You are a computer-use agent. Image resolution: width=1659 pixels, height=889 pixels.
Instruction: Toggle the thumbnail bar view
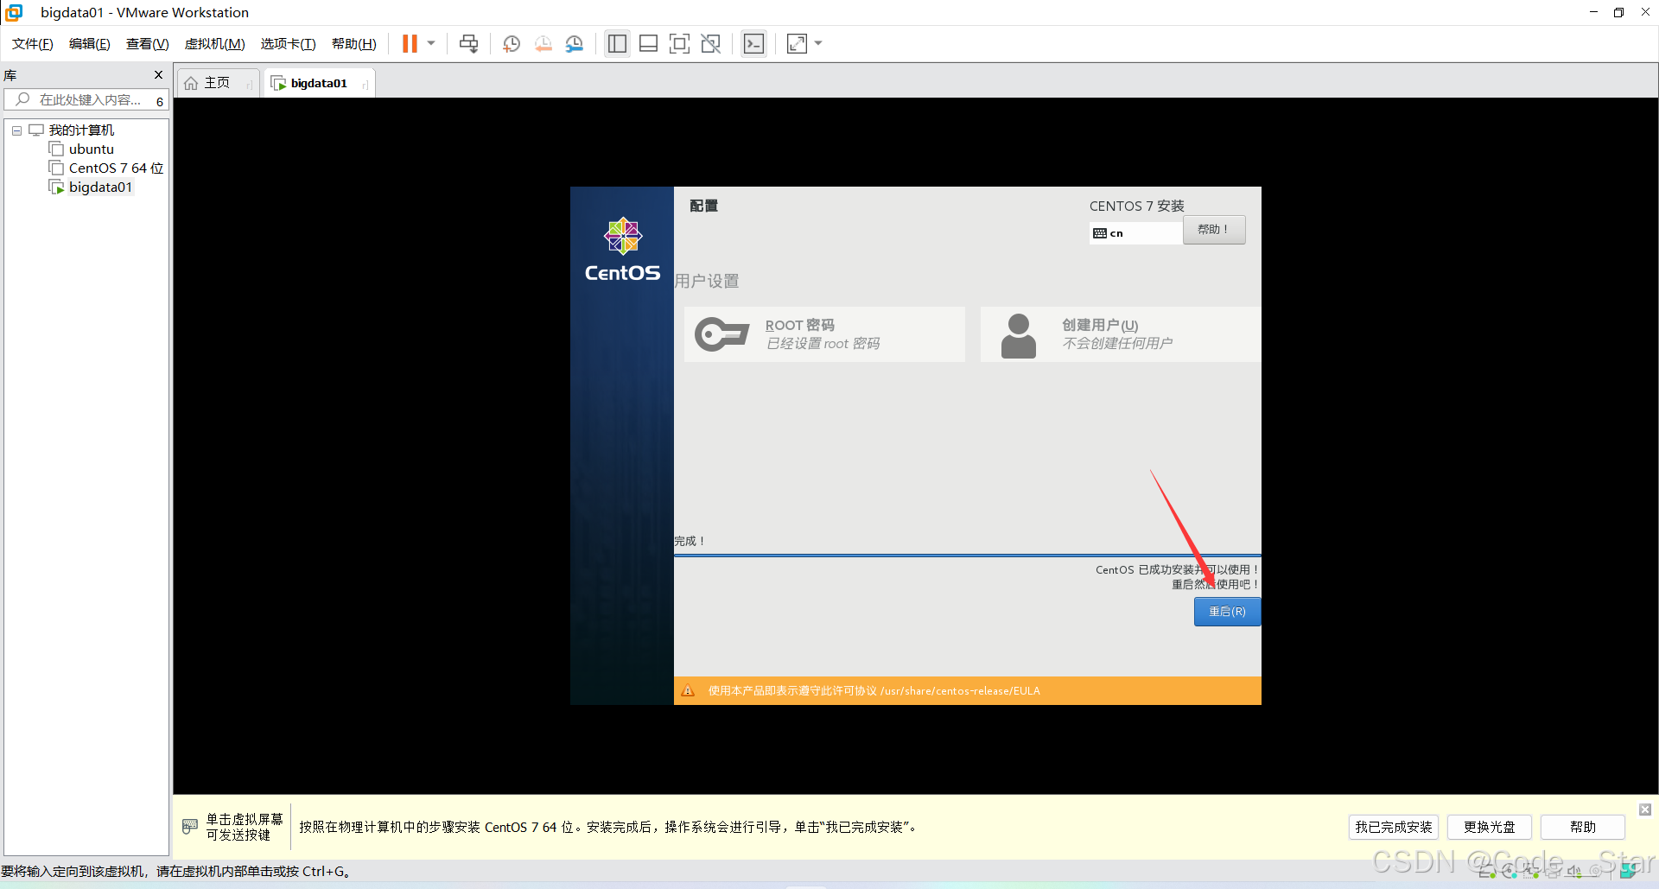tap(648, 44)
